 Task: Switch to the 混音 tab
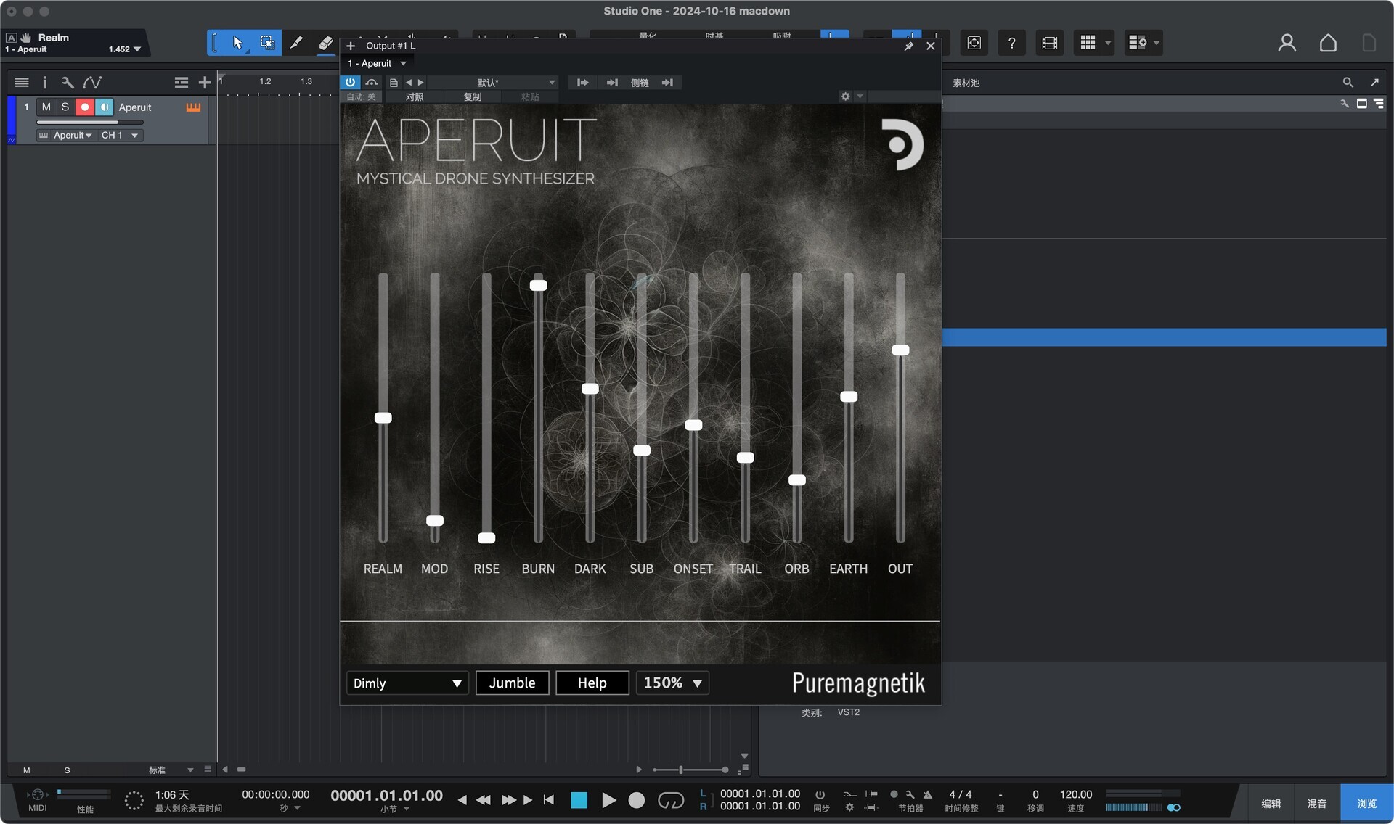(x=1317, y=804)
